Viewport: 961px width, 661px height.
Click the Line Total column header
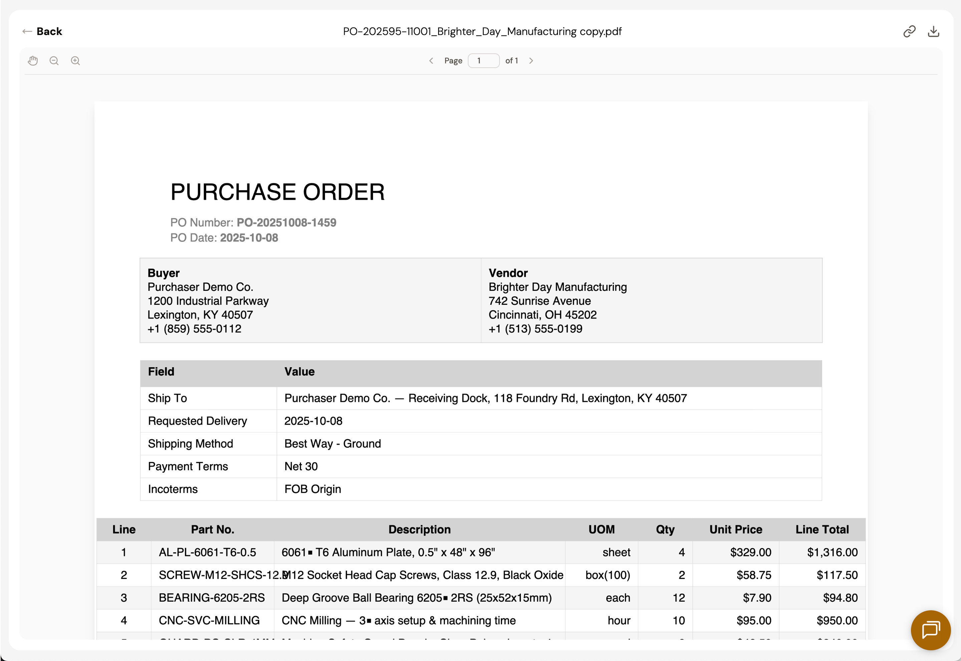point(822,529)
